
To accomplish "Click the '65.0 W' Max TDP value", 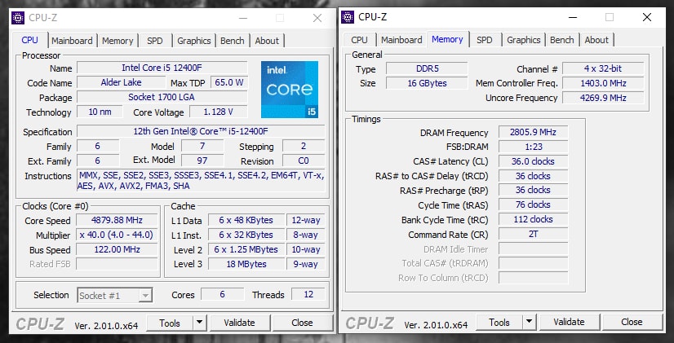I will [229, 82].
